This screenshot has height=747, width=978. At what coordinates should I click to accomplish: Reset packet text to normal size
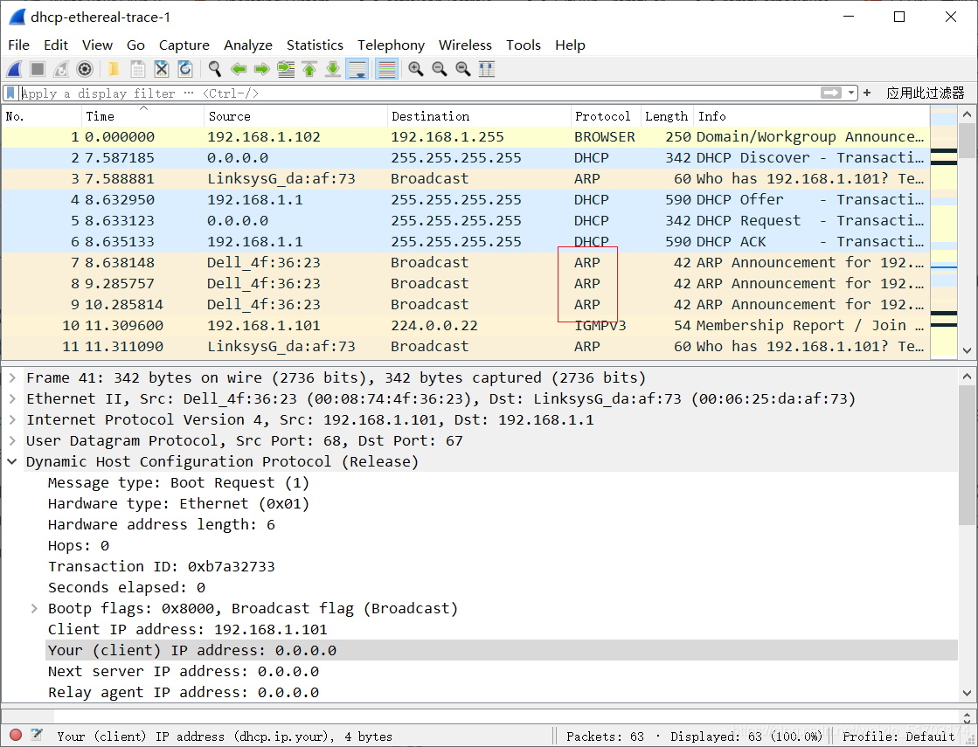tap(463, 69)
